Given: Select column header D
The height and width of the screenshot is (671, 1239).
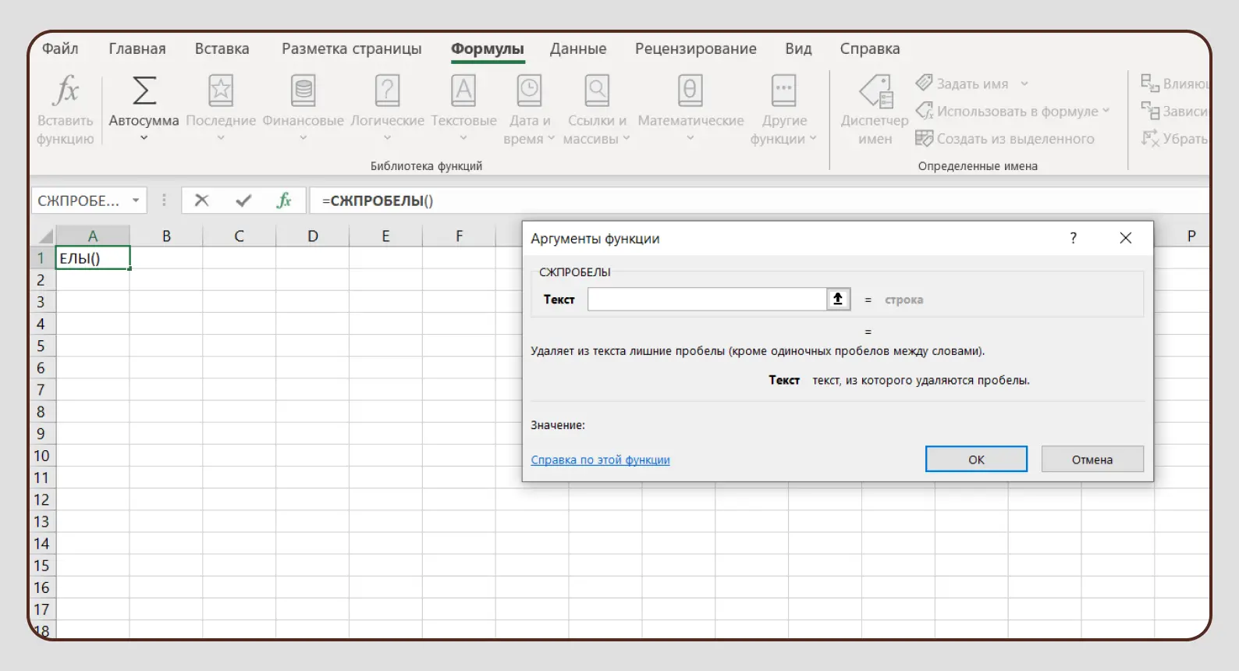Looking at the screenshot, I should coord(313,236).
